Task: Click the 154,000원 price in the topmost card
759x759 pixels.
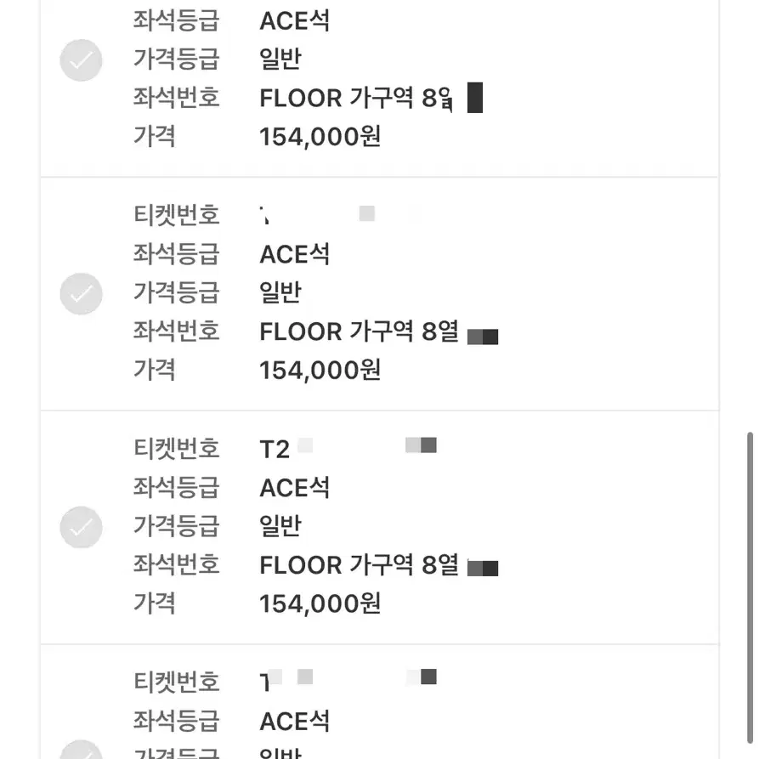Action: coord(320,137)
